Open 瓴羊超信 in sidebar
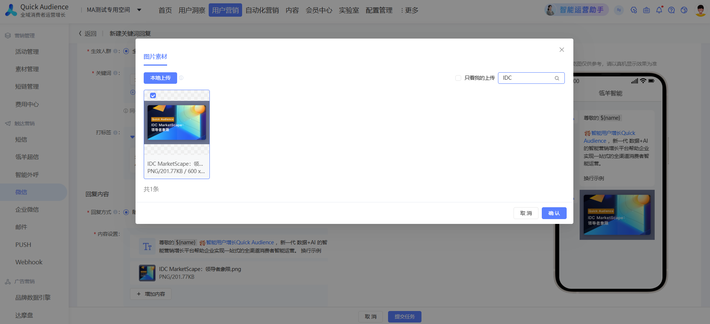The width and height of the screenshot is (710, 324). (27, 157)
